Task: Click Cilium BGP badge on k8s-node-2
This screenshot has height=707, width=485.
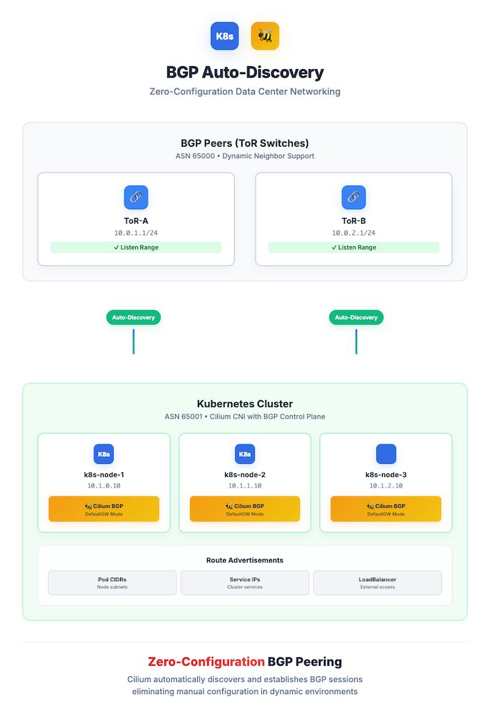Action: 245,509
